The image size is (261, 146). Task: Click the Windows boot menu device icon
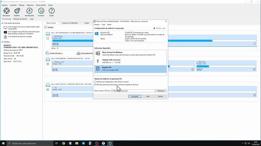coord(98,53)
